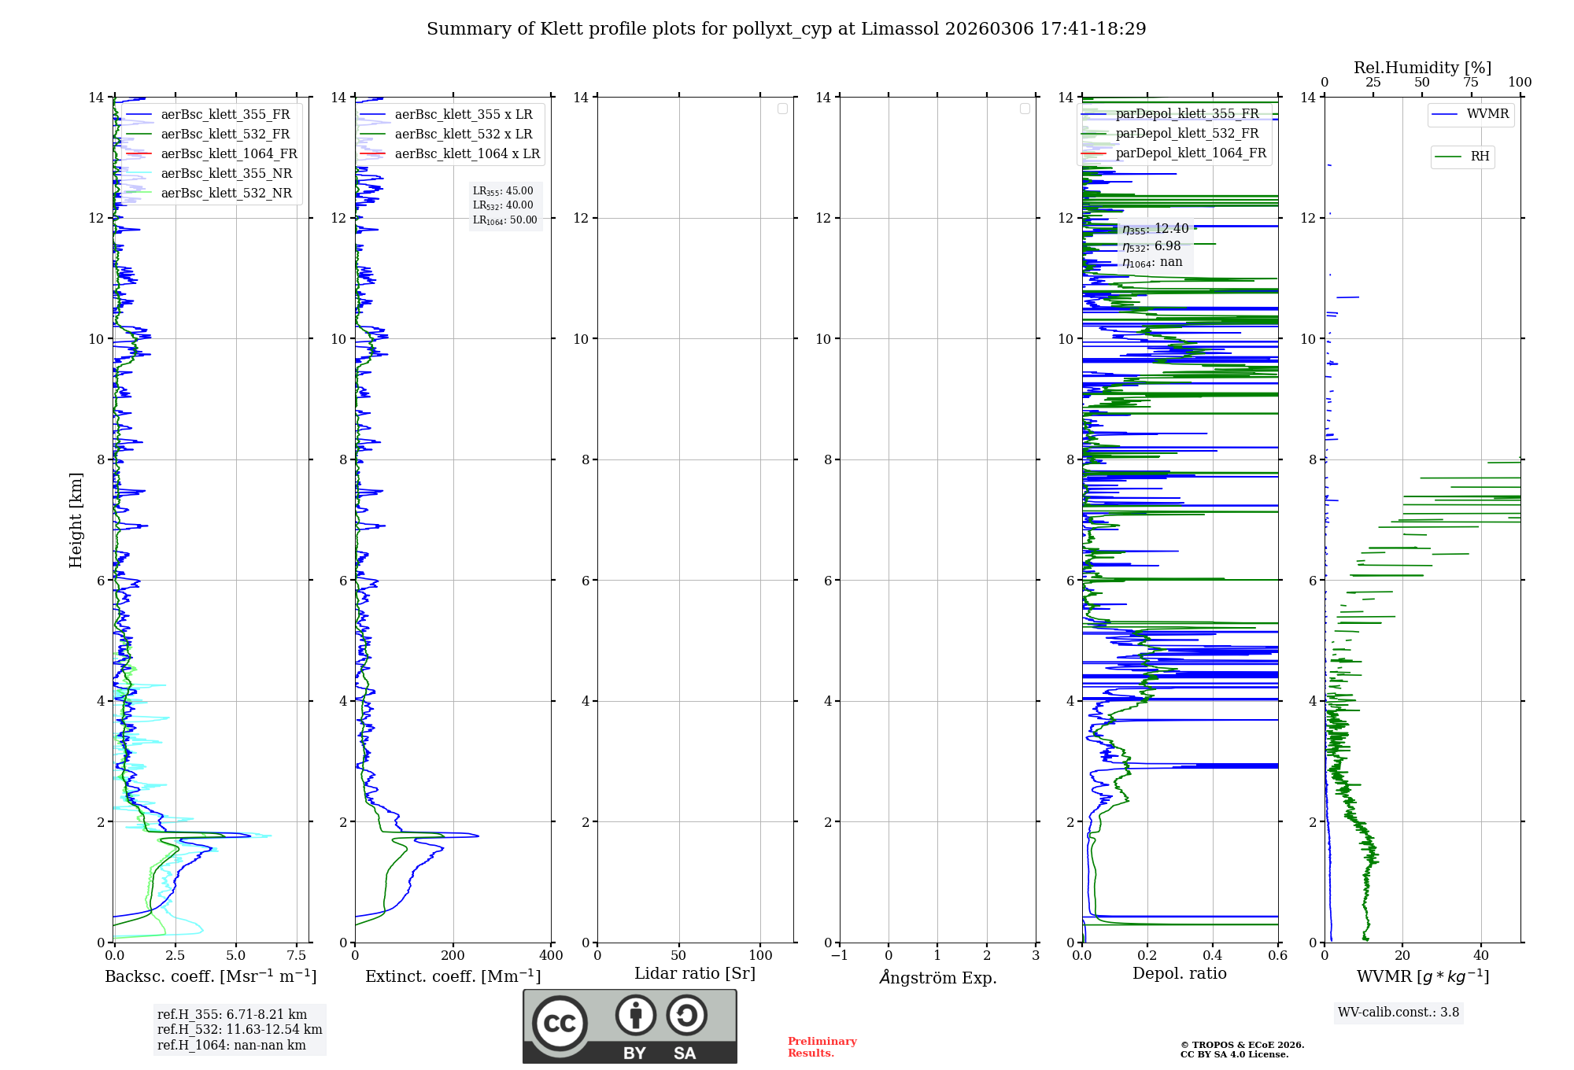The width and height of the screenshot is (1574, 1070).
Task: Click the parDepol_klett_532_FR legend entry
Action: tap(1187, 134)
